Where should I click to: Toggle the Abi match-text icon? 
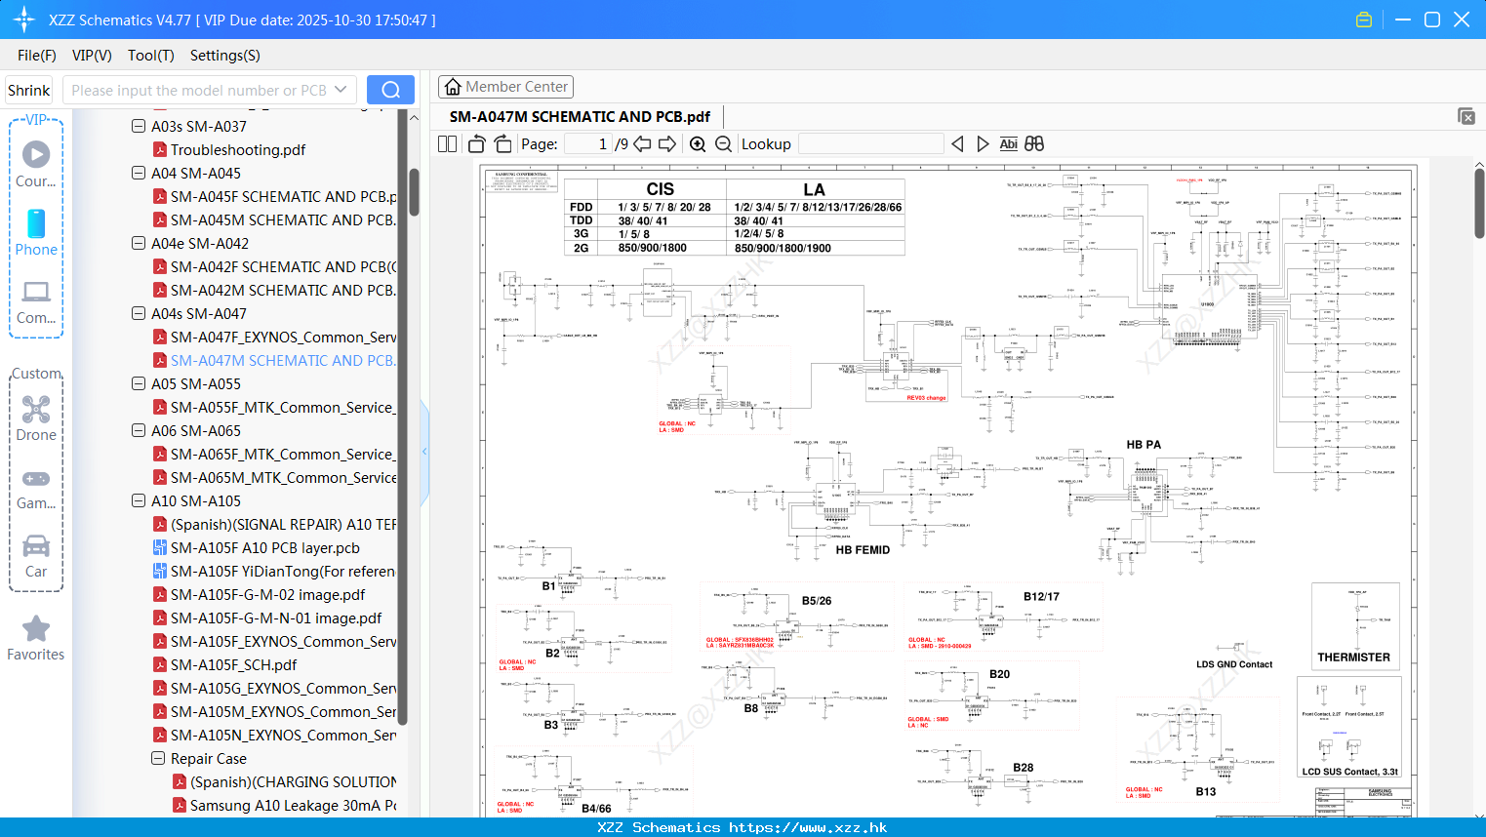pyautogui.click(x=1009, y=144)
